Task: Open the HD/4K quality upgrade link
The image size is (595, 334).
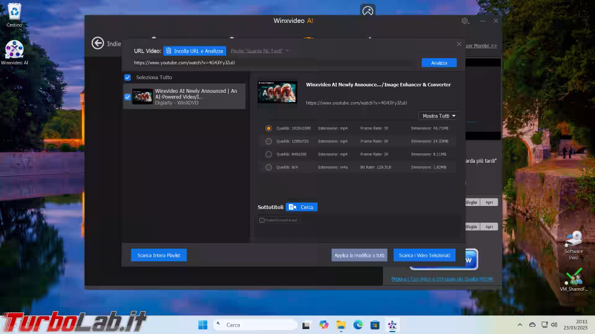Action: (x=442, y=279)
